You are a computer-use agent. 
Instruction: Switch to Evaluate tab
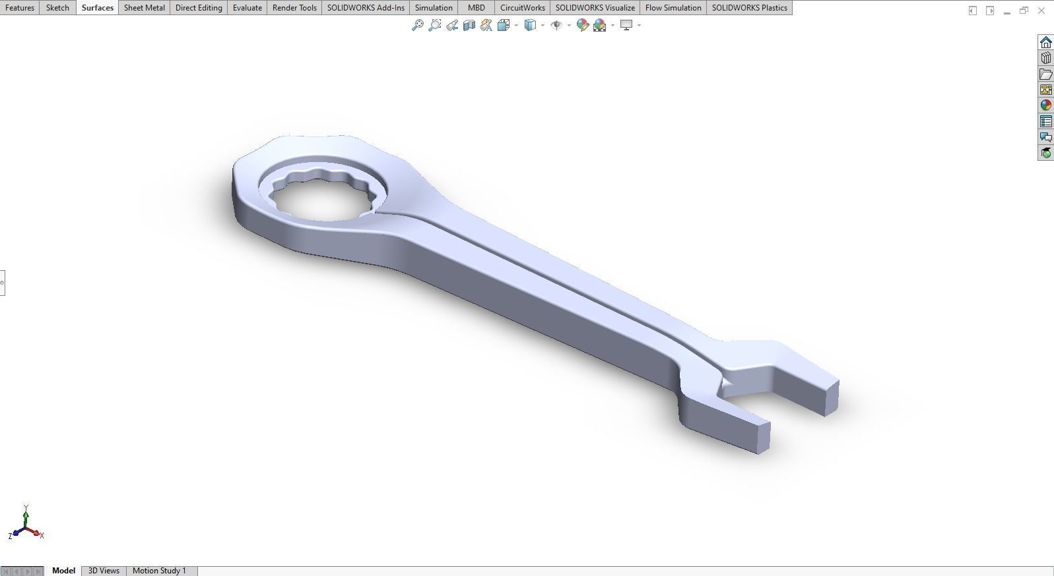(247, 7)
